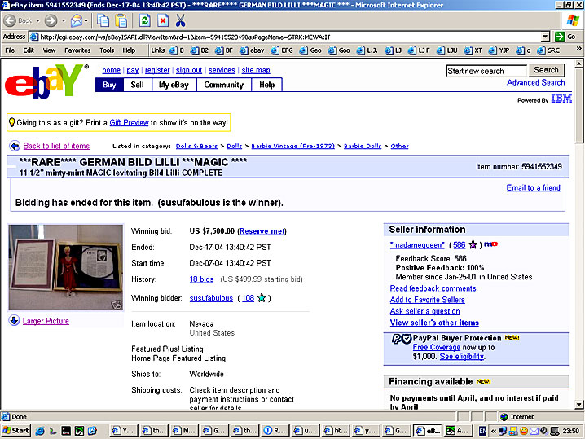The width and height of the screenshot is (585, 439).
Task: Open the Mail button dropdown arrow
Action: coord(86,20)
